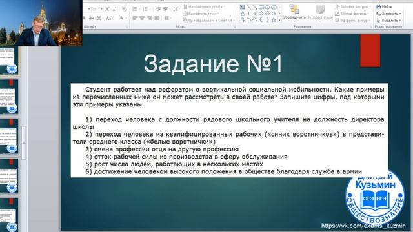Image resolution: width=413 pixels, height=232 pixels.
Task: Select the Rounded Rectangle shape
Action: pos(274,7)
